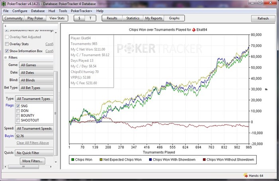Open the Database menu
The image size is (279, 181).
(x=38, y=11)
